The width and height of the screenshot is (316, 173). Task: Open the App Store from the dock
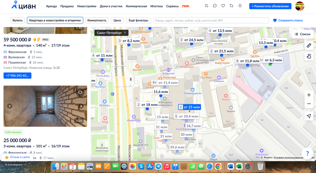point(150,166)
